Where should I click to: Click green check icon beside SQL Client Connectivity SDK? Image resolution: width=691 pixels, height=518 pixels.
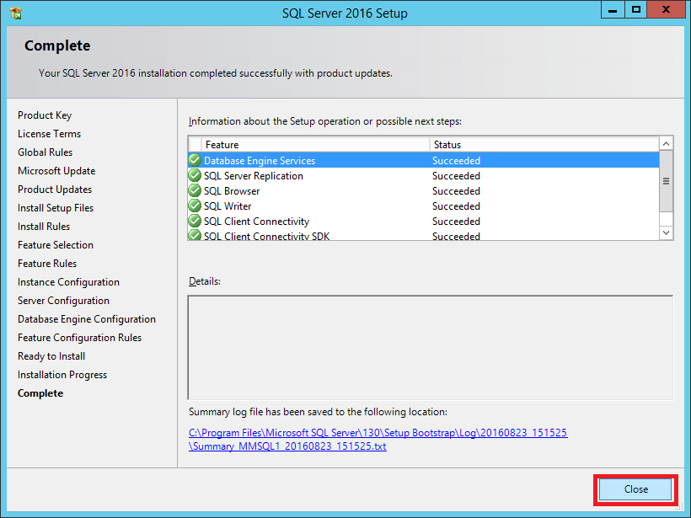pyautogui.click(x=195, y=236)
